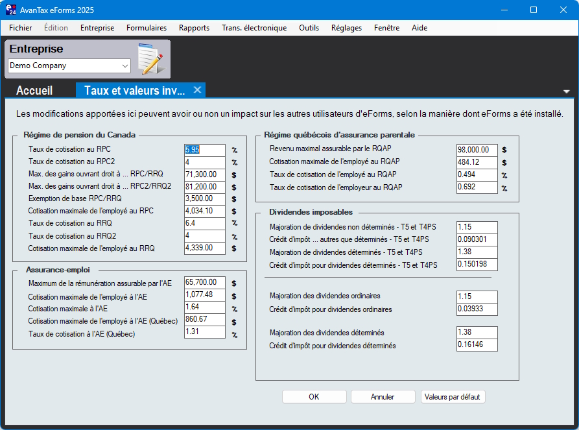This screenshot has height=430, width=579.
Task: Click the AvanTax eForms title bar logo
Action: 11,10
